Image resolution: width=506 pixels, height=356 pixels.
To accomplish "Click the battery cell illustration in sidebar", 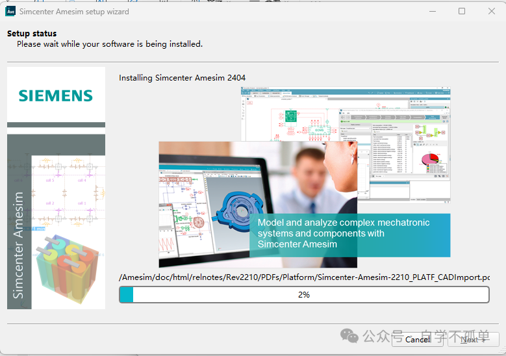I will (68, 268).
